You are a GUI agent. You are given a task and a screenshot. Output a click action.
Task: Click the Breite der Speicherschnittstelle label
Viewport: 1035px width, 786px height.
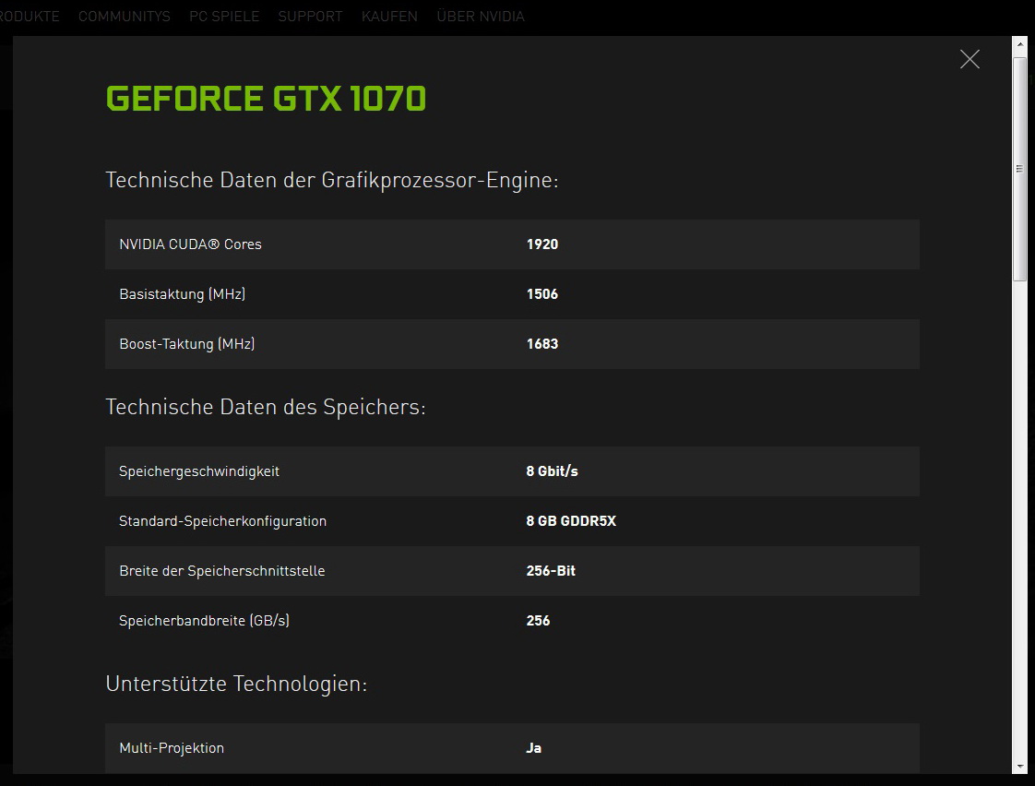coord(221,571)
